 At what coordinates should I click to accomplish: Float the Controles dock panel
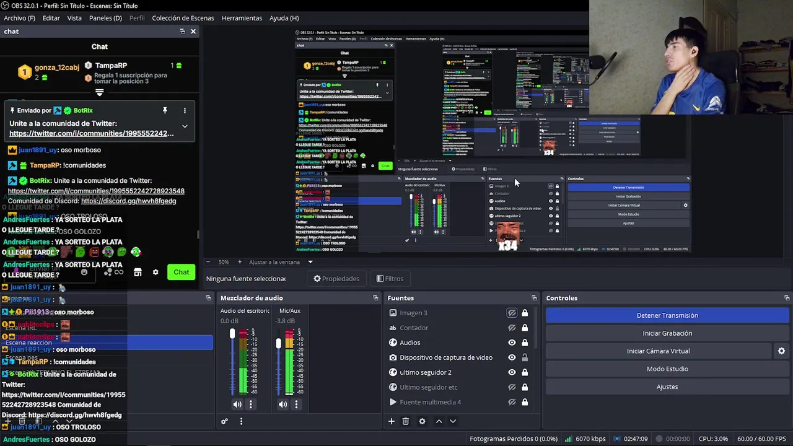(787, 298)
